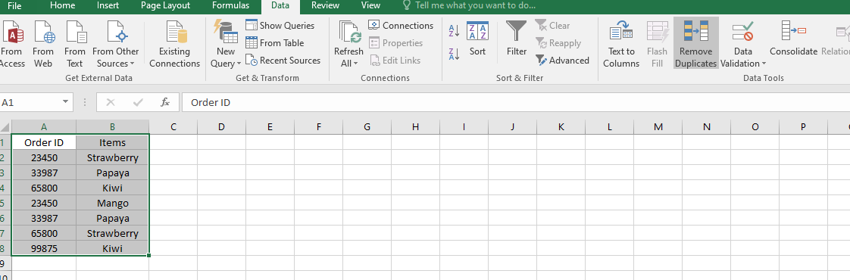The width and height of the screenshot is (850, 280).
Task: Import data From Access
Action: (12, 43)
